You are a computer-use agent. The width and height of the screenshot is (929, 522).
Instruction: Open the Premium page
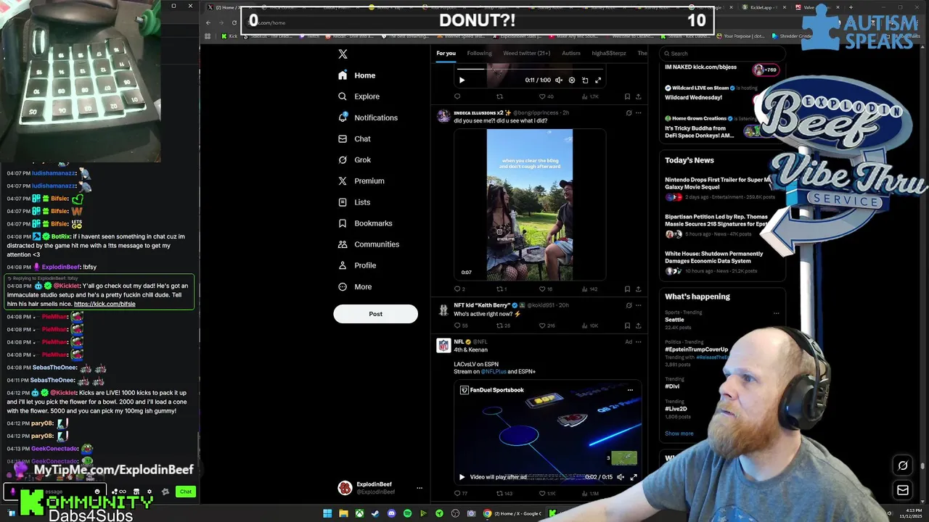click(361, 181)
